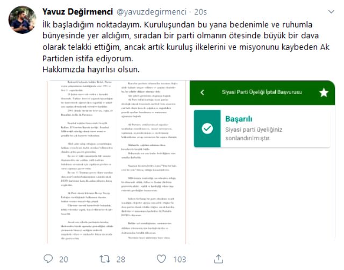Click the tweet body text

coord(186,47)
